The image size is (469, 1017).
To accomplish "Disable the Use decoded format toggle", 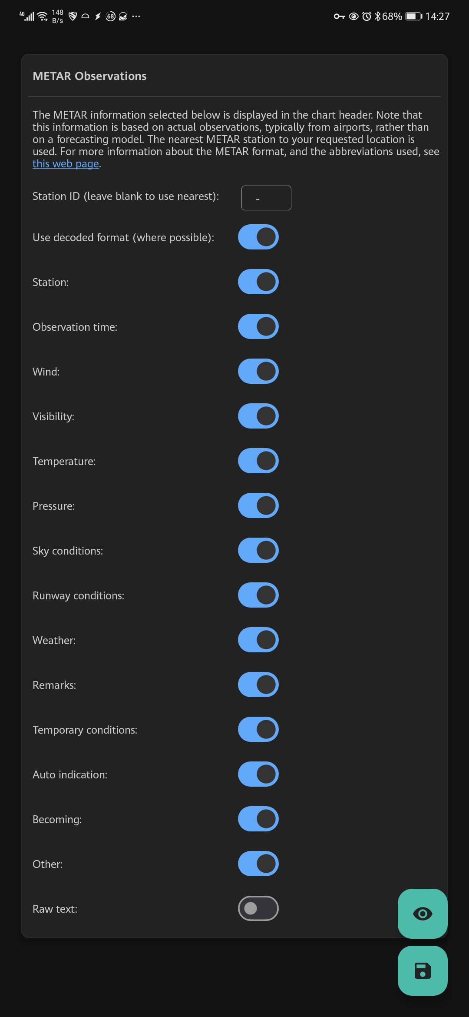I will click(258, 237).
